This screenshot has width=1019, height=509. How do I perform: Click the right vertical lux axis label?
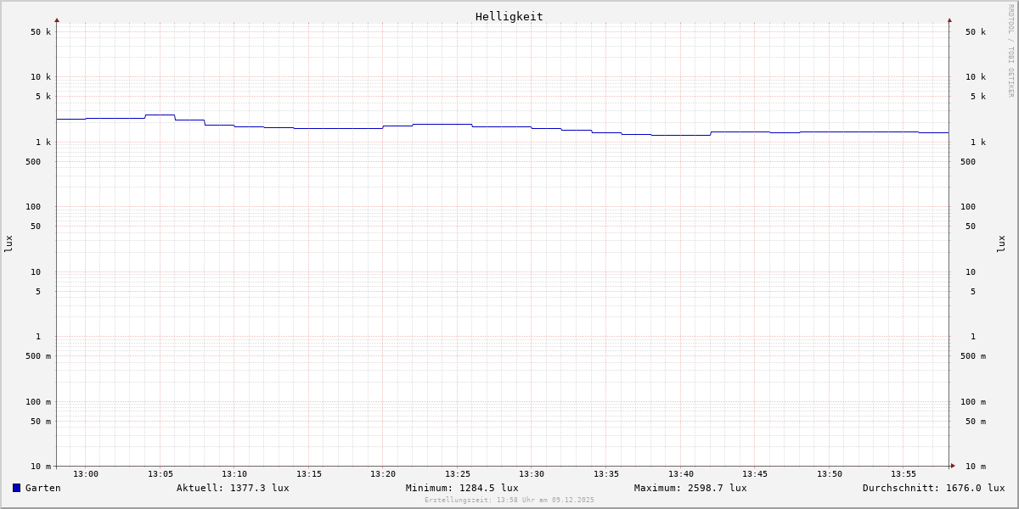[1001, 243]
